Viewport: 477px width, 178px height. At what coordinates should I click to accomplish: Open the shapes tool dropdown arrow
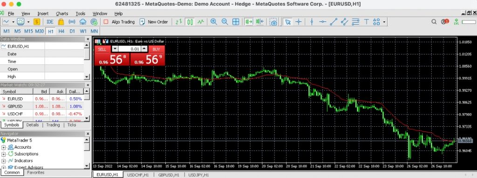384,22
